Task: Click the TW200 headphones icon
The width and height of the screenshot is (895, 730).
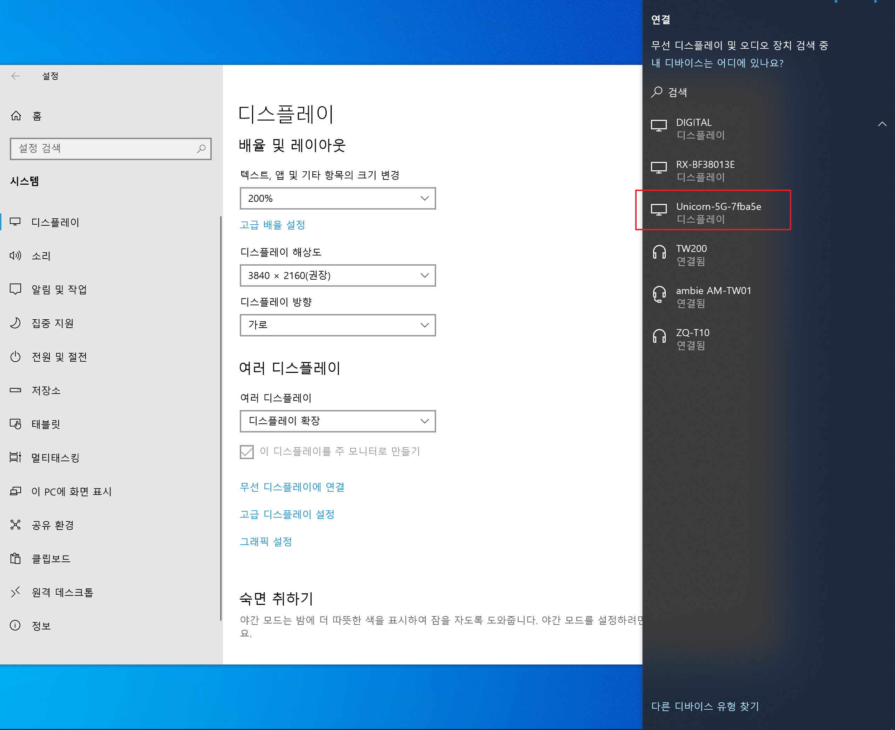Action: point(659,252)
